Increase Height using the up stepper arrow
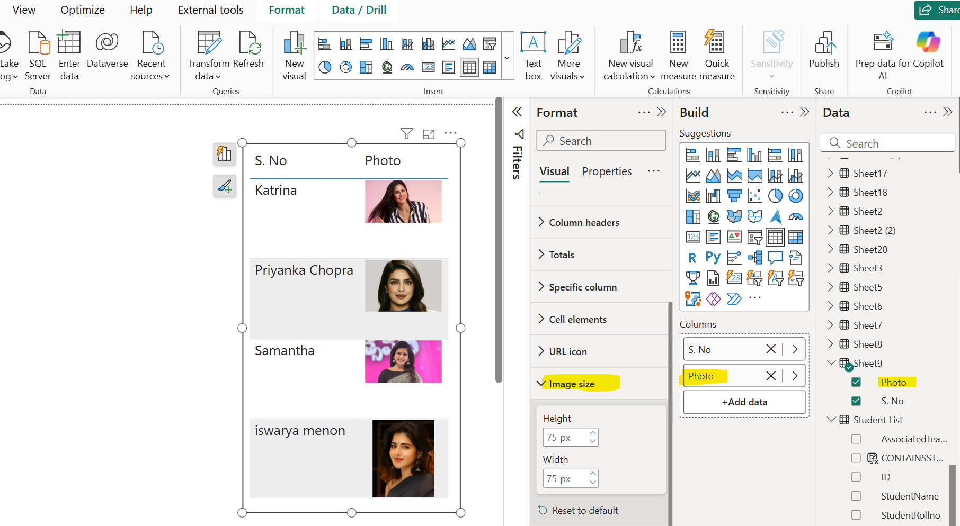Screen dimensions: 960x526 593,433
